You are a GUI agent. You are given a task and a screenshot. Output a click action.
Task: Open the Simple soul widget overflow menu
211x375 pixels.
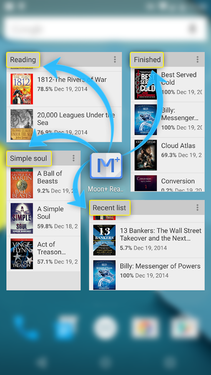tap(73, 158)
